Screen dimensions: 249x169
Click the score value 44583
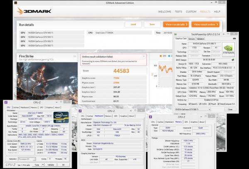click(x=121, y=71)
